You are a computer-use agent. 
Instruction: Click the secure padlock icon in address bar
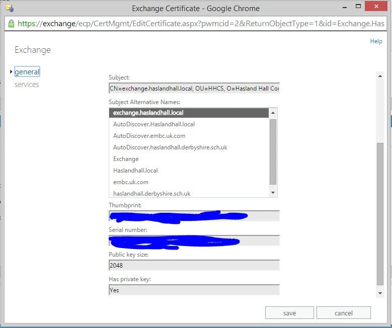(x=11, y=24)
